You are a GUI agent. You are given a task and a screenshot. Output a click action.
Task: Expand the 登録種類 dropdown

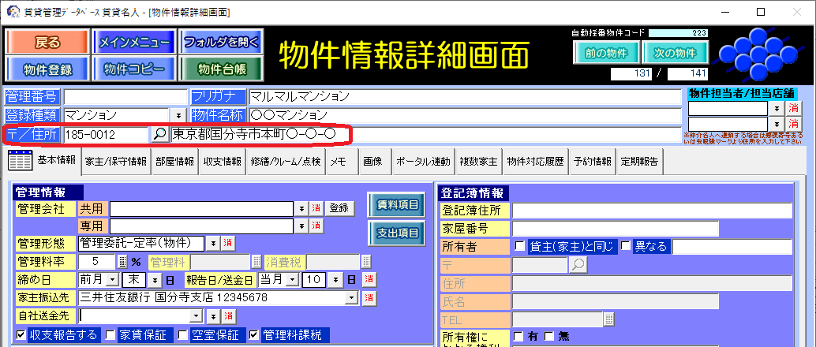[x=177, y=115]
